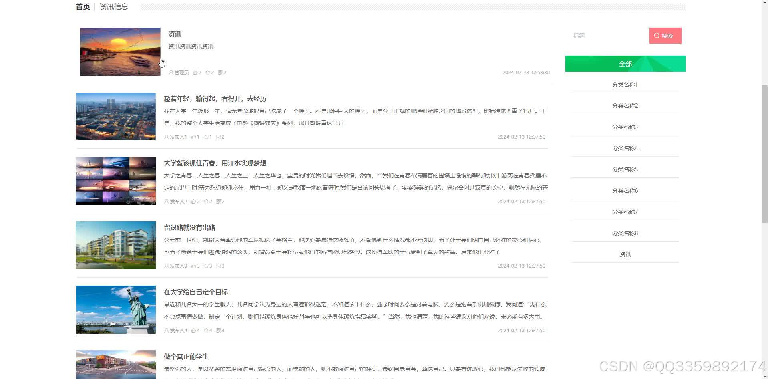Image resolution: width=768 pixels, height=379 pixels.
Task: Open the article 留退路就没有出路
Action: [190, 227]
